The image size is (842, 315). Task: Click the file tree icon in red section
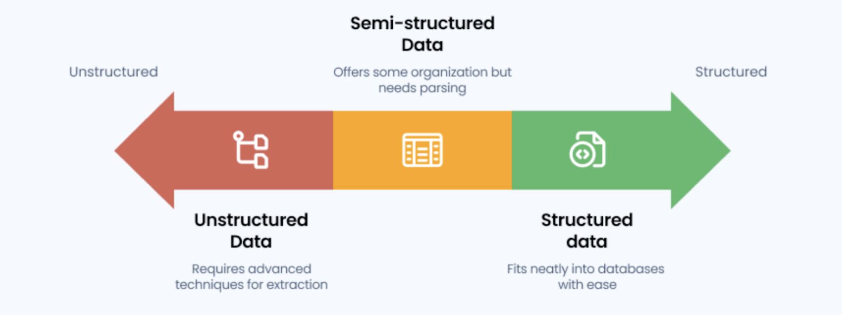(251, 150)
